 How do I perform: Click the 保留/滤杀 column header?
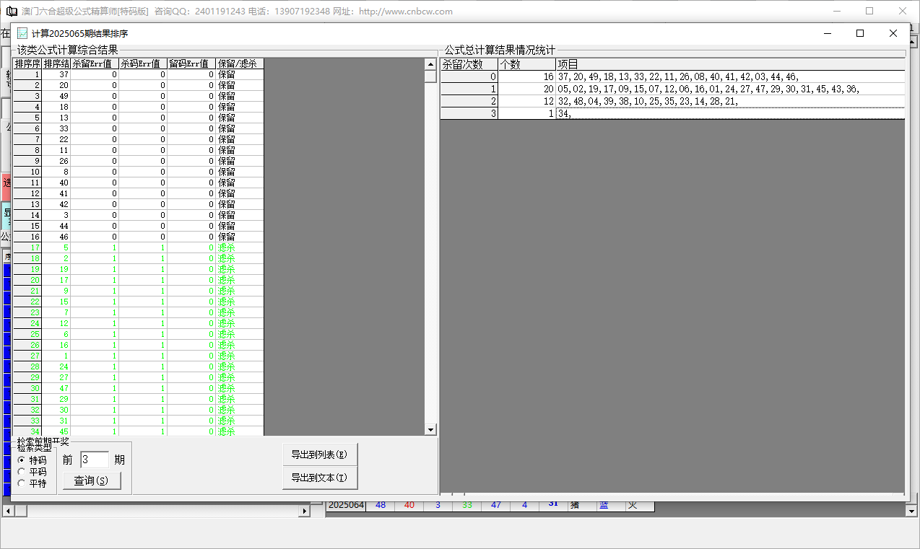(x=239, y=63)
